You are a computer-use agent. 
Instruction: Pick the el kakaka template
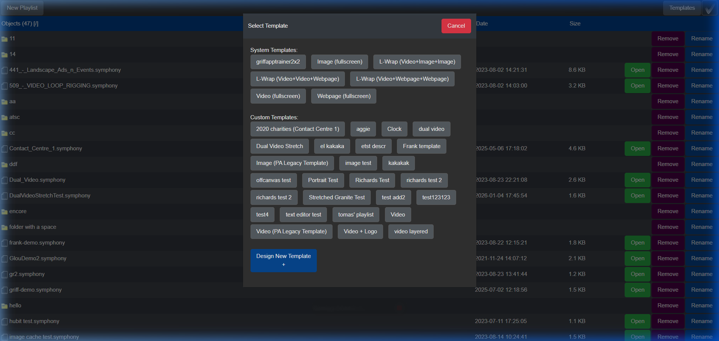click(x=332, y=146)
